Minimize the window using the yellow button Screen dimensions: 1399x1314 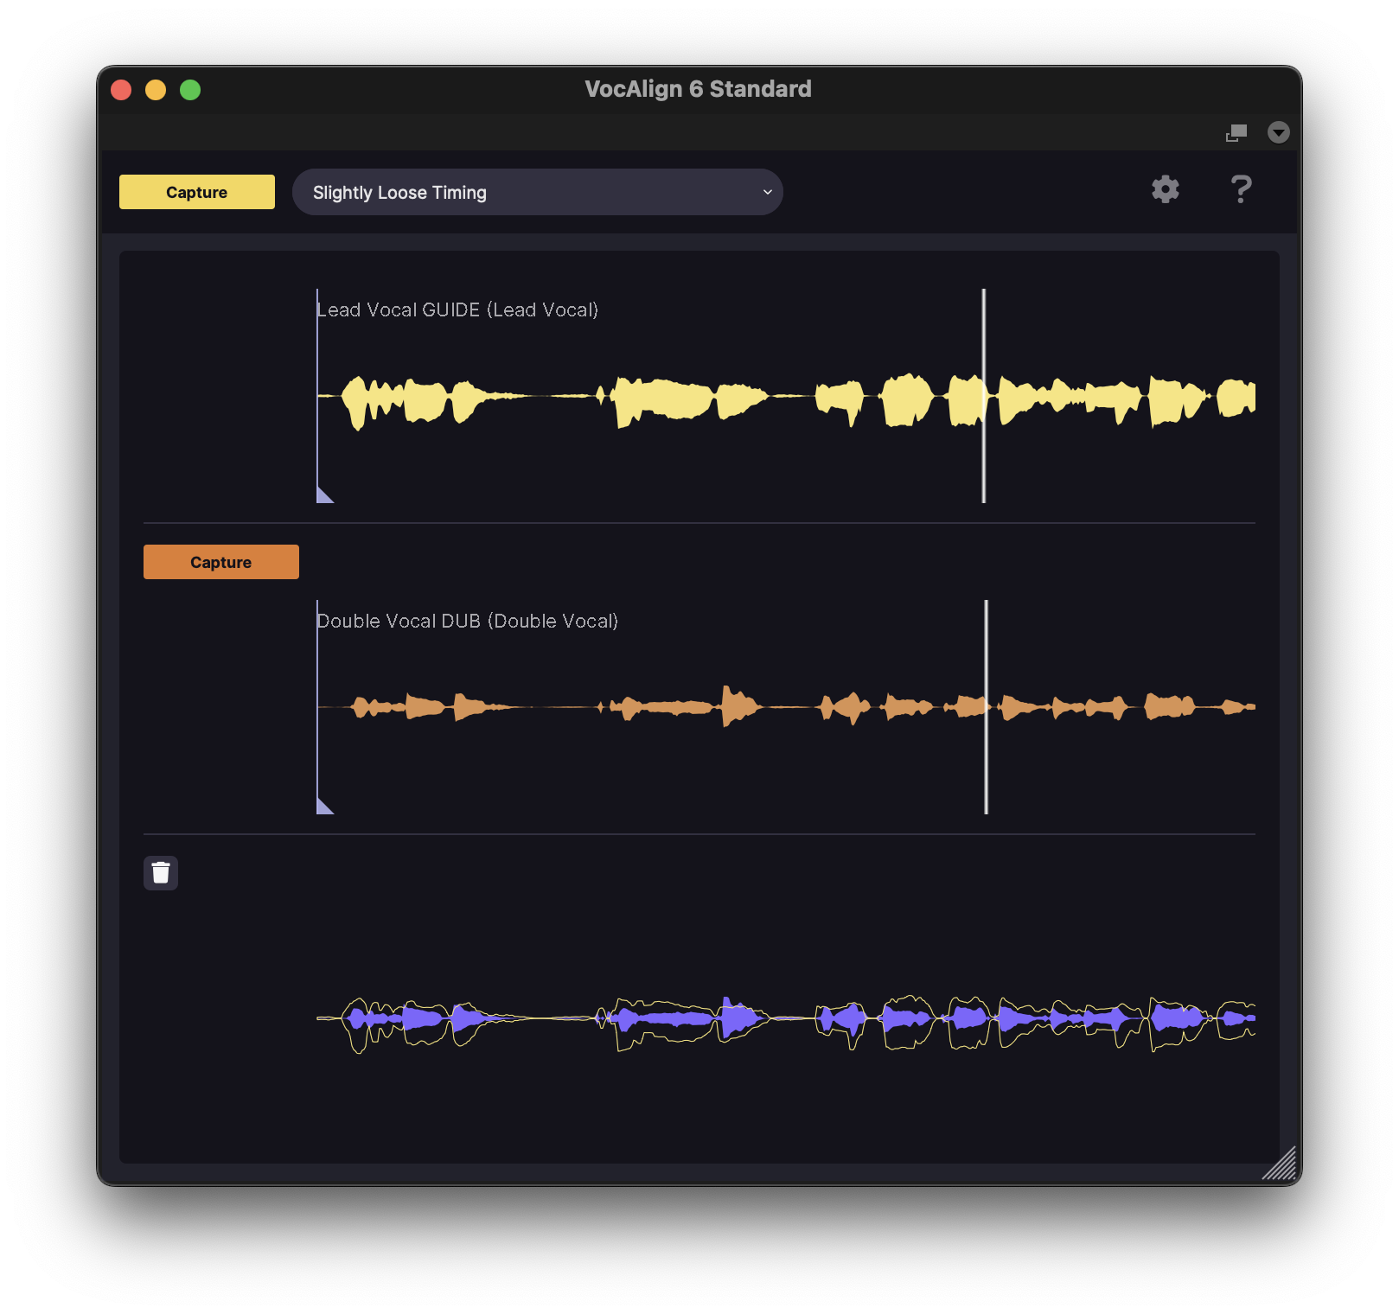156,90
